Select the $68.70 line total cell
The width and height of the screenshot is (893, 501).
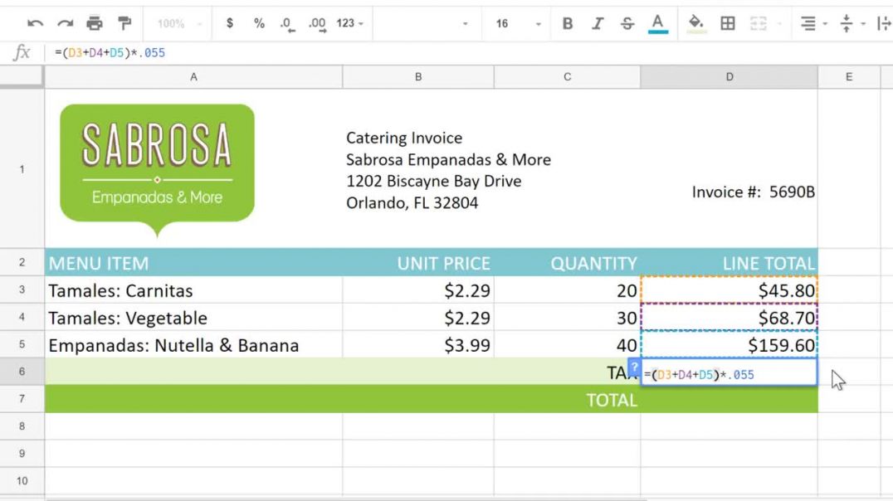[729, 318]
